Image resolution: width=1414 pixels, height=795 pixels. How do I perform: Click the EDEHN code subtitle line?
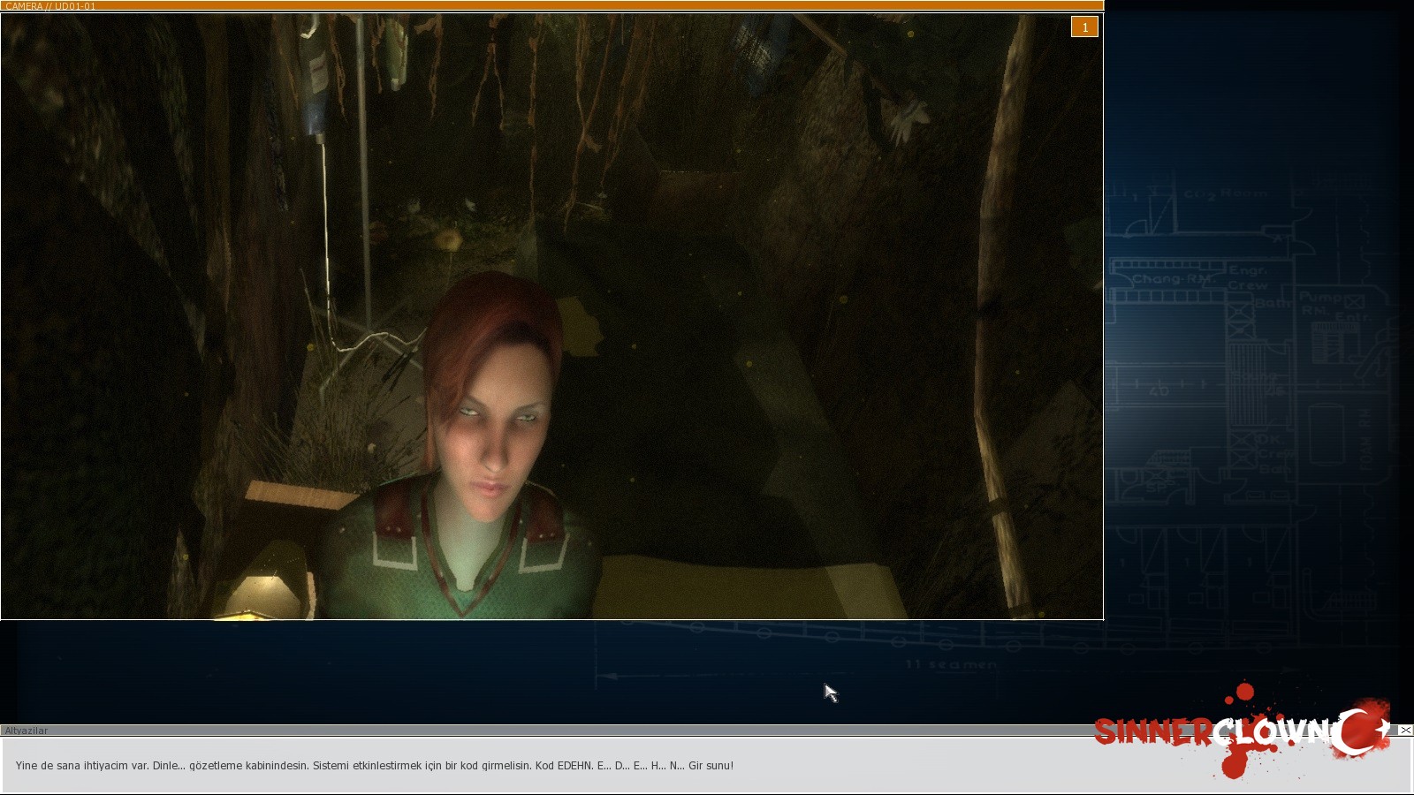click(x=375, y=766)
